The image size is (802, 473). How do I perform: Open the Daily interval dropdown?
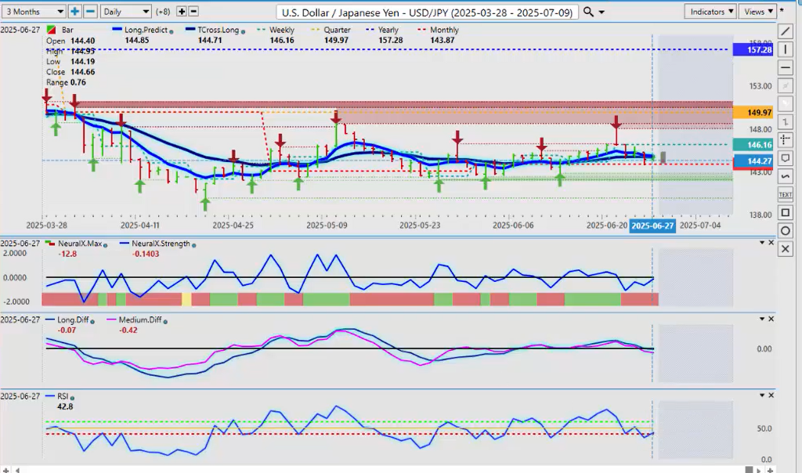(125, 12)
